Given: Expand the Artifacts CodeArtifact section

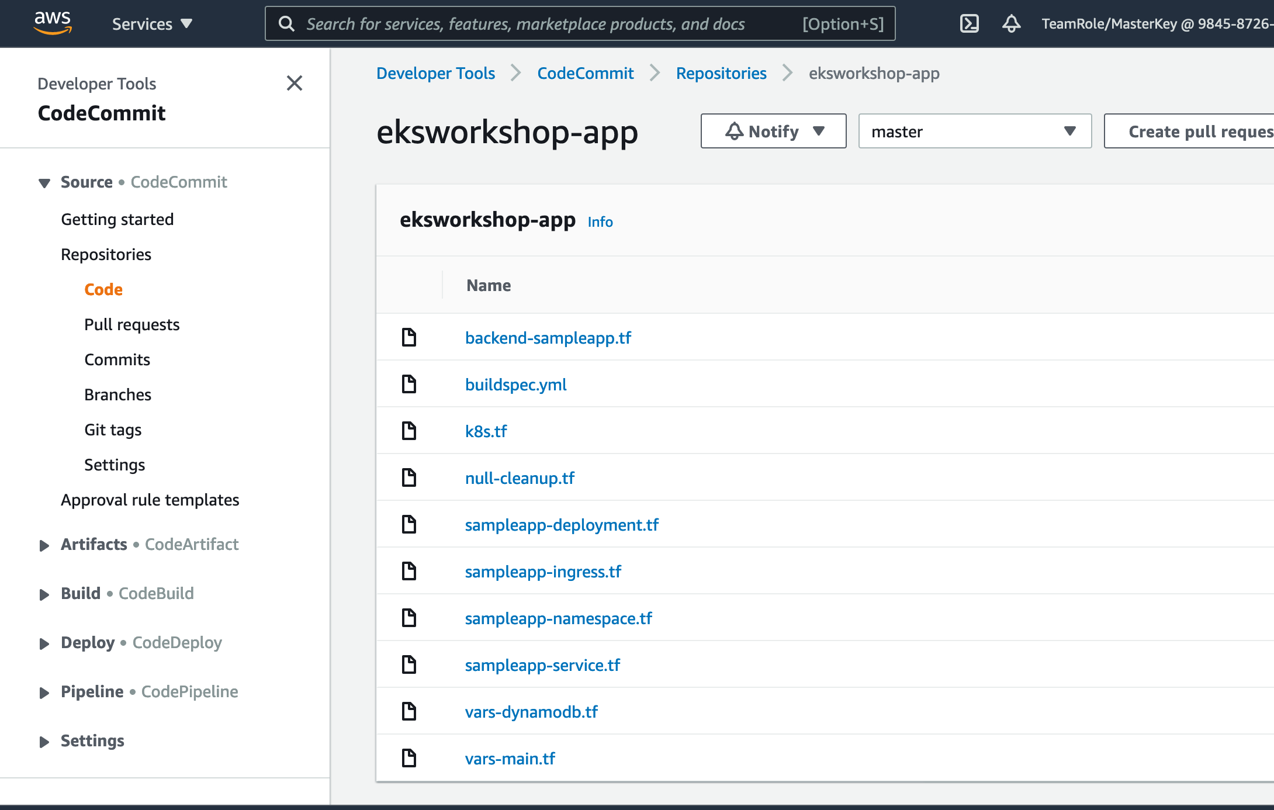Looking at the screenshot, I should tap(44, 545).
